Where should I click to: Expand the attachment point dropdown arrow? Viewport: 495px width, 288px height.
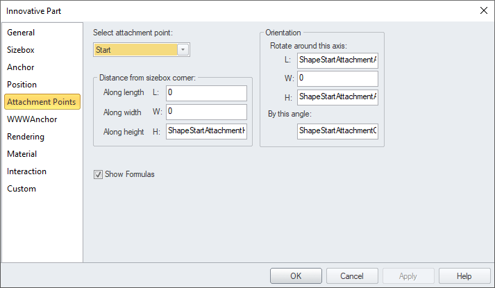coord(183,50)
